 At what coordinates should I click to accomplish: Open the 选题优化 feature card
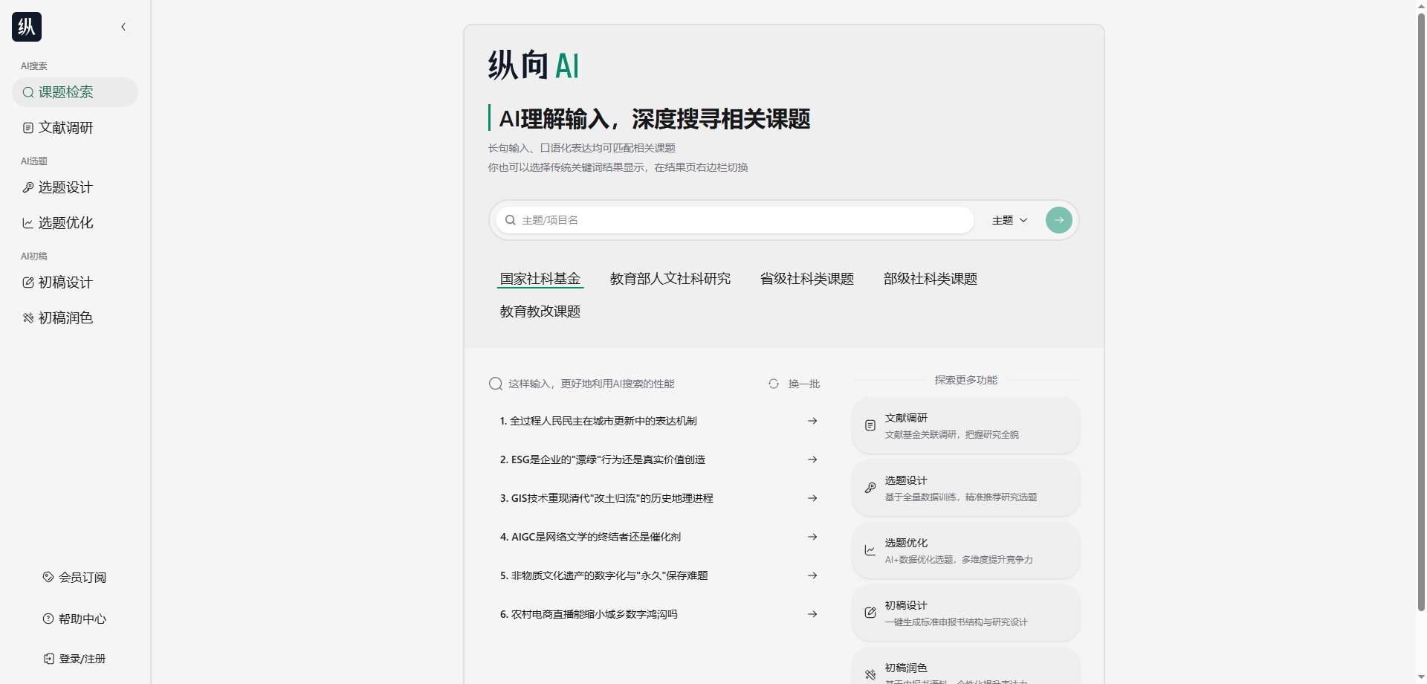[965, 550]
